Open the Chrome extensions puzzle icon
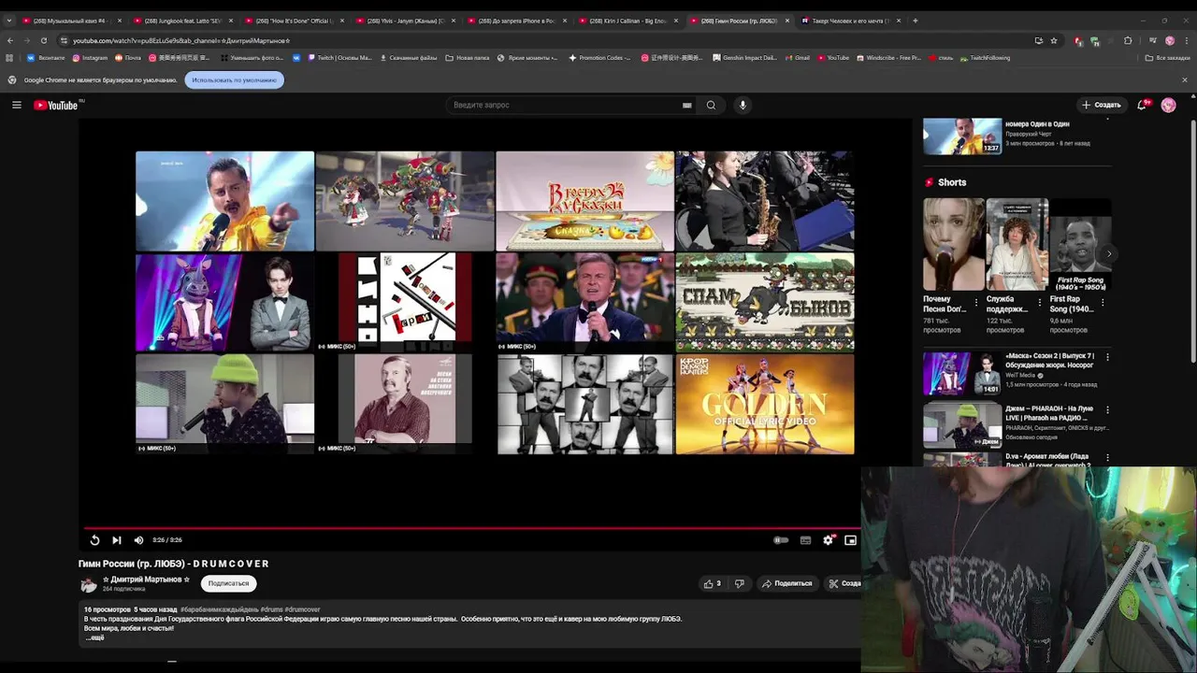 (x=1128, y=40)
